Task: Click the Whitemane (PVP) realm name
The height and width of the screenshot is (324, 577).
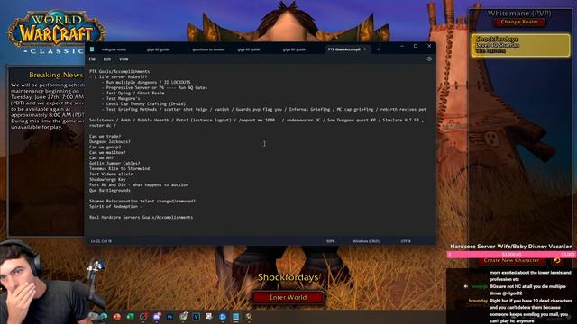Action: [x=519, y=13]
